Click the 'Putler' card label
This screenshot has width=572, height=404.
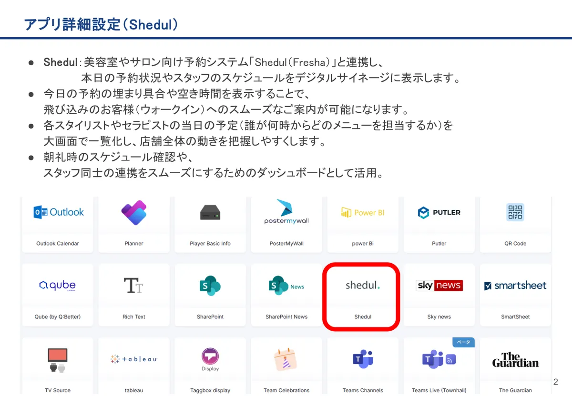(439, 243)
